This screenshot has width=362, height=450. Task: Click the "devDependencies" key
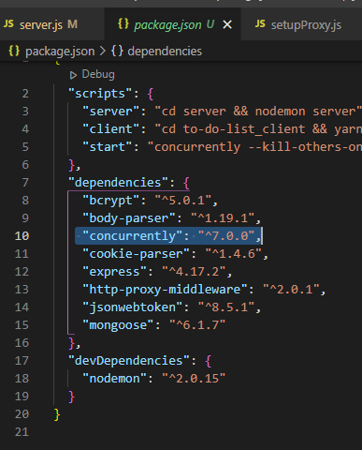coord(128,361)
